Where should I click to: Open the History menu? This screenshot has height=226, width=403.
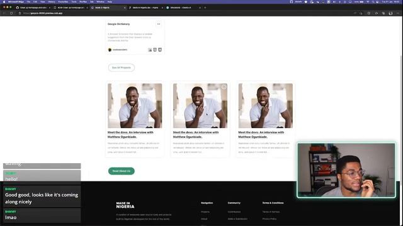click(x=52, y=2)
